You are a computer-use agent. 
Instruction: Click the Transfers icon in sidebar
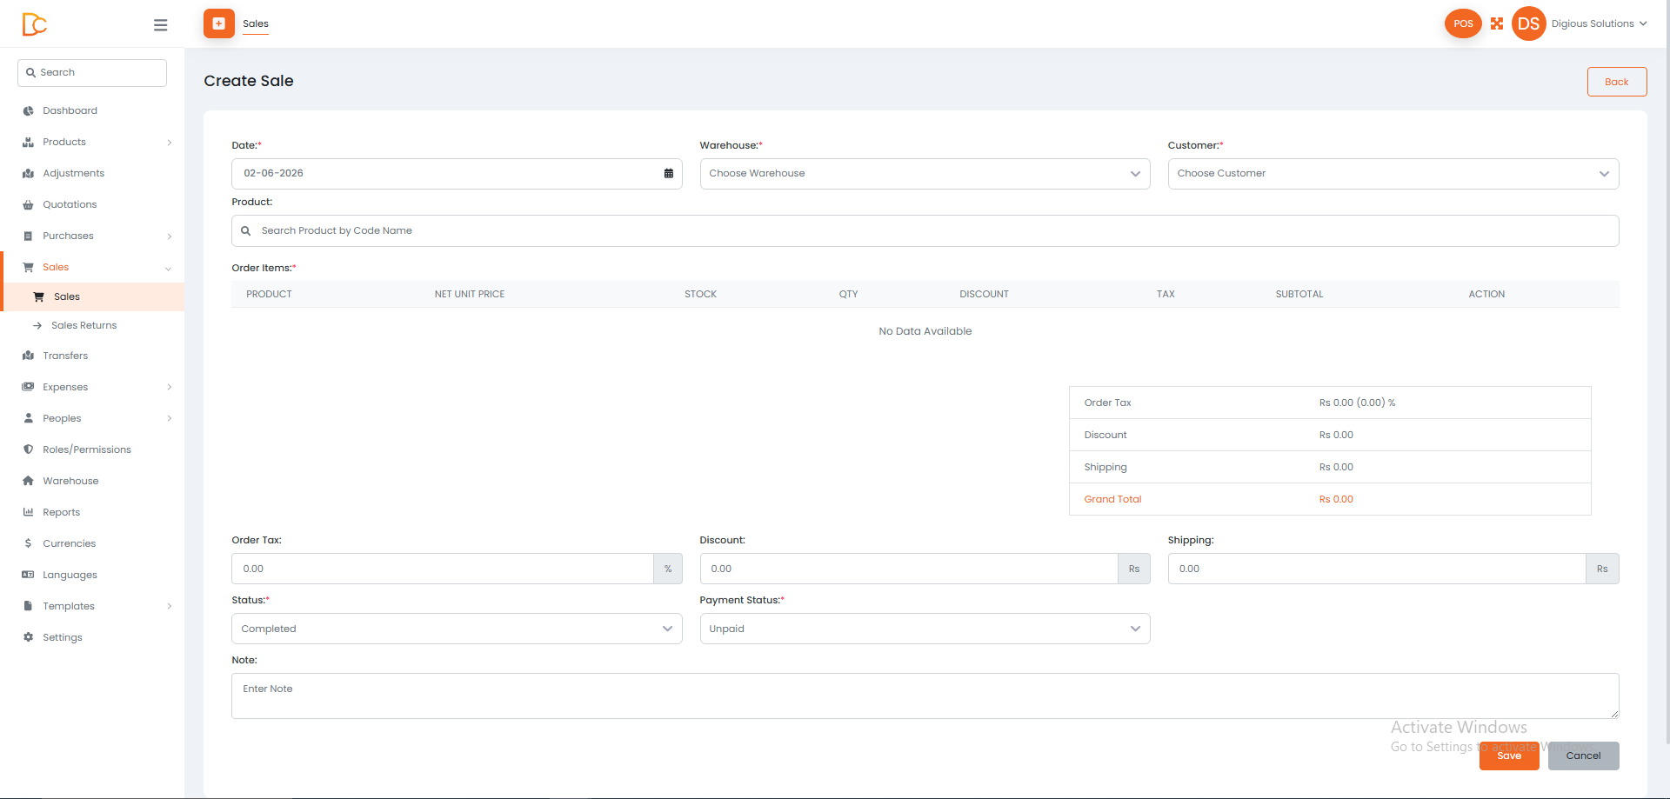[x=28, y=356]
